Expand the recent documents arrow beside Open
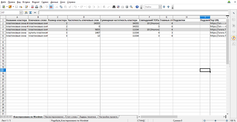 pyautogui.click(x=13, y=7)
